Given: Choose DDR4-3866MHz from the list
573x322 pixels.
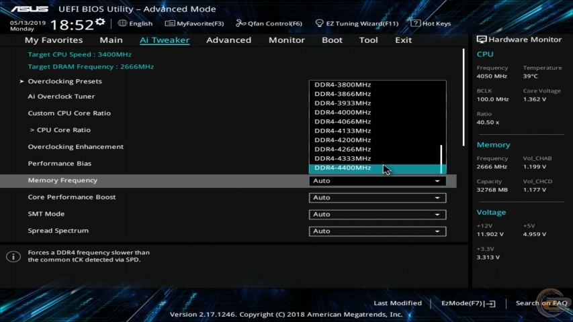Looking at the screenshot, I should click(343, 94).
